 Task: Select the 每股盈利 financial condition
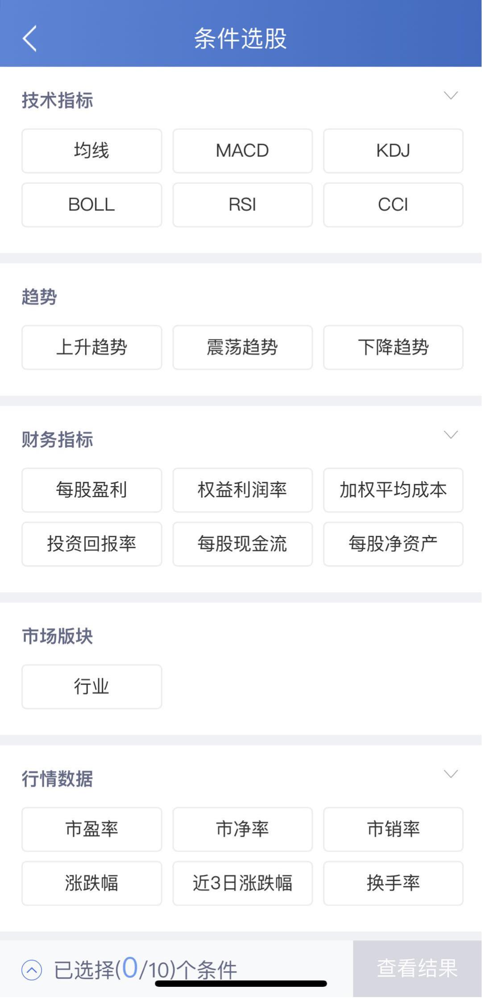[91, 490]
